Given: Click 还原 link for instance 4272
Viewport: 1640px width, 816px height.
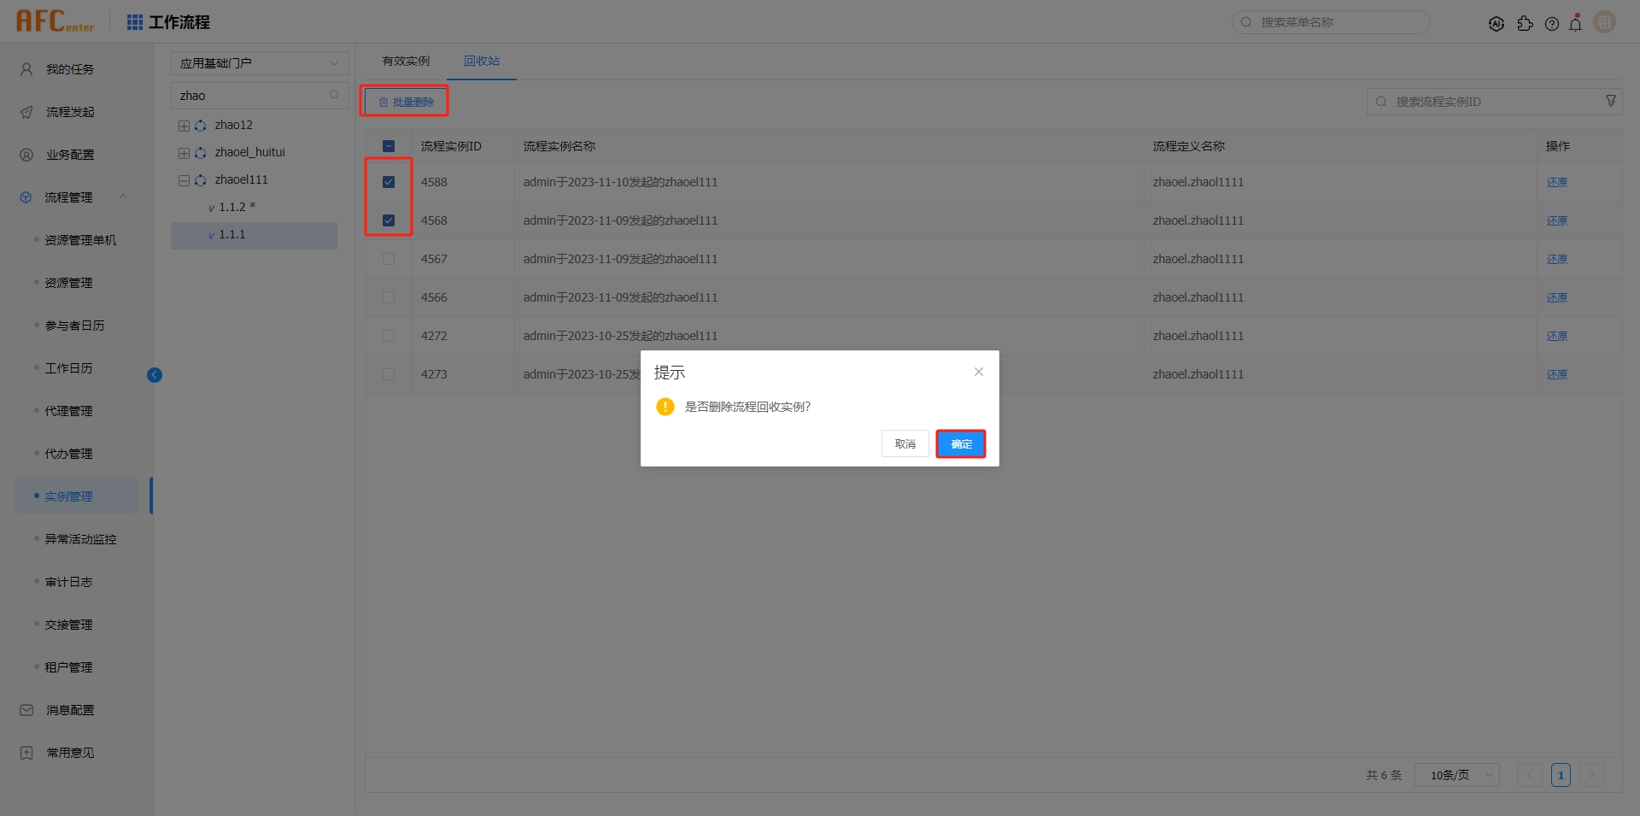Looking at the screenshot, I should click(x=1556, y=336).
